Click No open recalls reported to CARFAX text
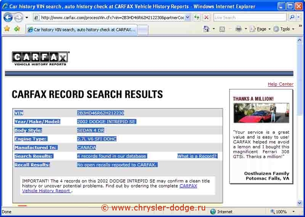305x217 pixels. [117, 165]
